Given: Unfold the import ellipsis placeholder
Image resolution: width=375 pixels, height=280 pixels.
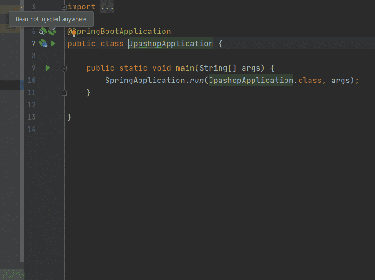Looking at the screenshot, I should click(x=107, y=7).
